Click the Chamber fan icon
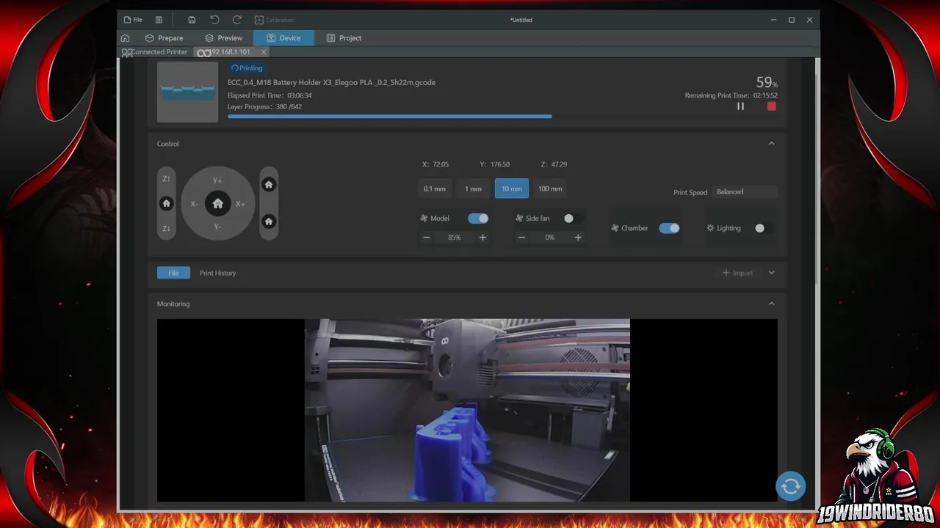Screen dimensions: 940x528 pyautogui.click(x=615, y=228)
